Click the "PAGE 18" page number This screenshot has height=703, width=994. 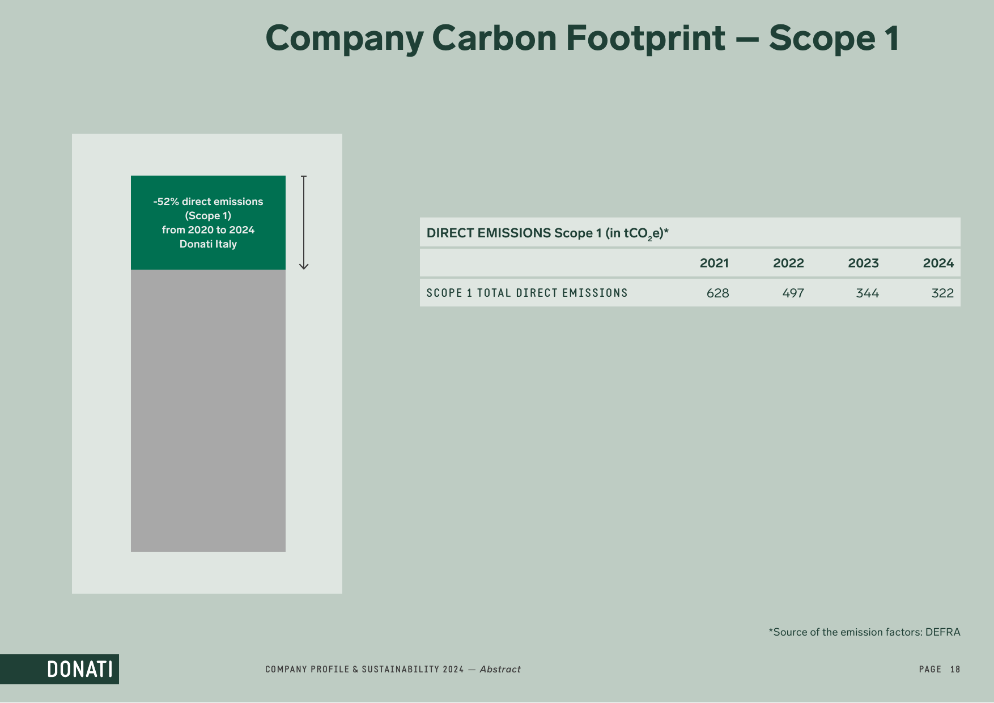coord(940,669)
